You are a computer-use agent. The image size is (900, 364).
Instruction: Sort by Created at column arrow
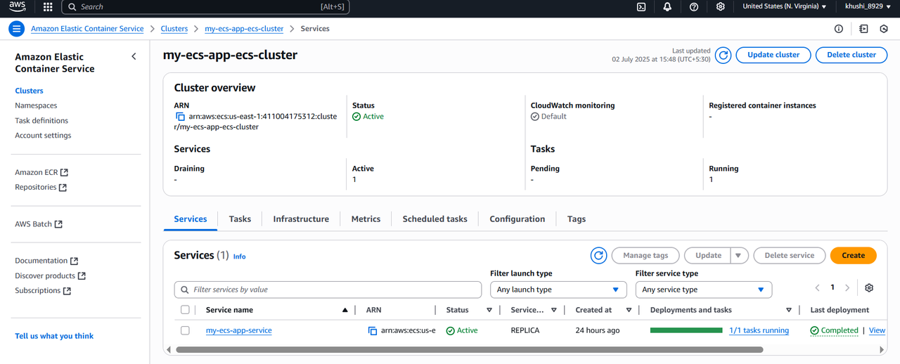[x=629, y=310]
